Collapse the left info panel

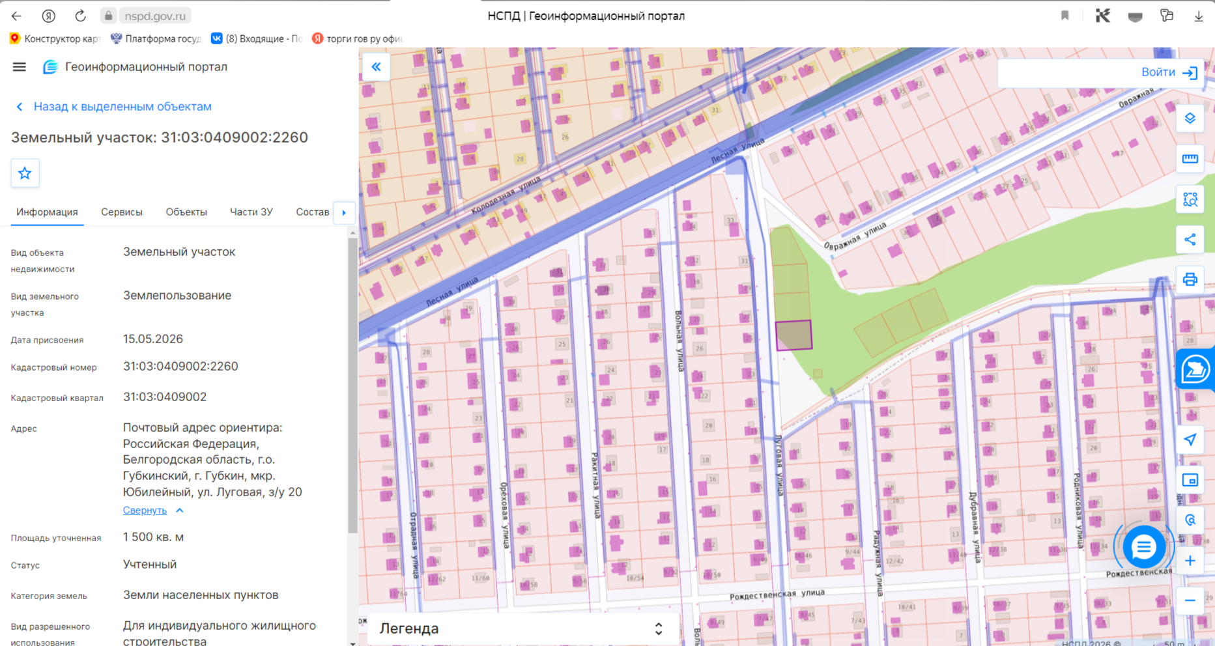pos(376,67)
